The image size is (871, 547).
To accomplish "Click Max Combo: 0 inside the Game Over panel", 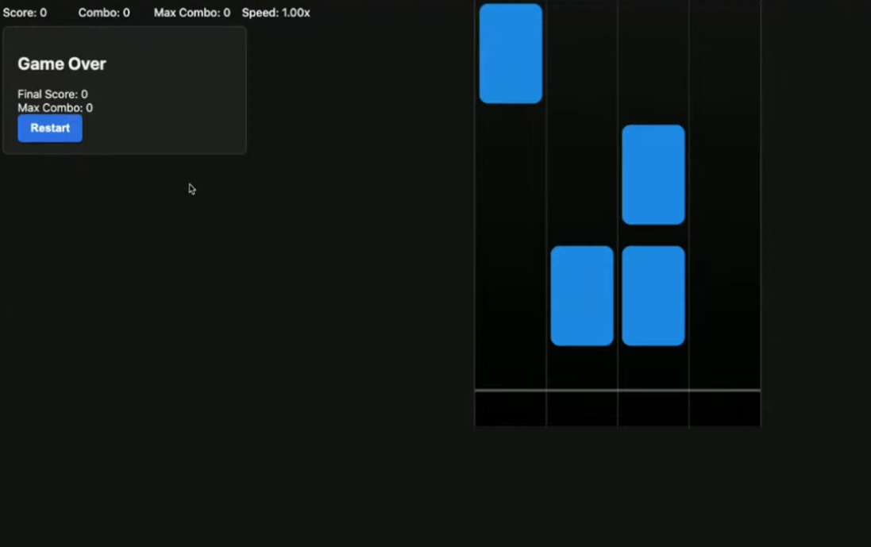I will click(55, 108).
